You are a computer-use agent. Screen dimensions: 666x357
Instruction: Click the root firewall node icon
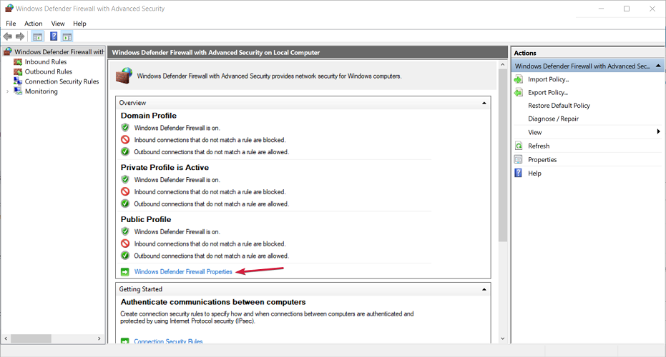8,51
